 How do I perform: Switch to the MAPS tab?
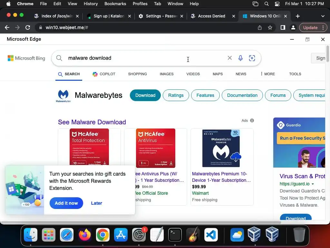pos(218,74)
